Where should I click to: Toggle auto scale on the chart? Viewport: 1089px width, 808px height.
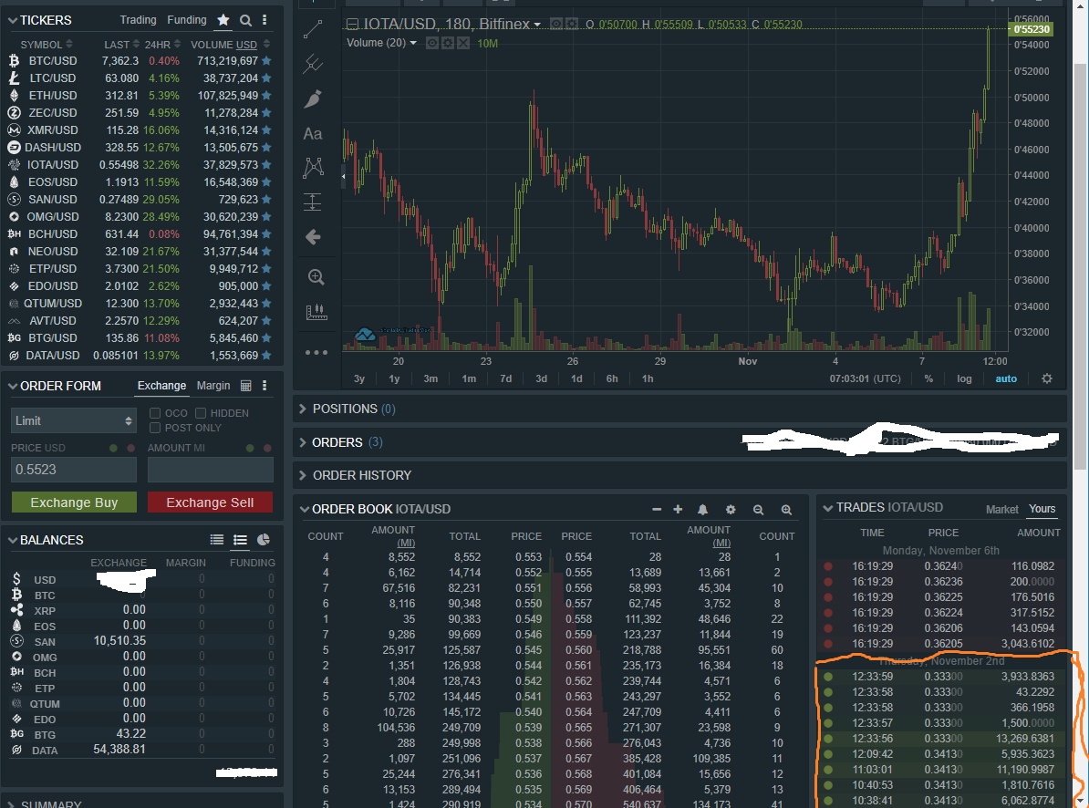tap(1006, 378)
